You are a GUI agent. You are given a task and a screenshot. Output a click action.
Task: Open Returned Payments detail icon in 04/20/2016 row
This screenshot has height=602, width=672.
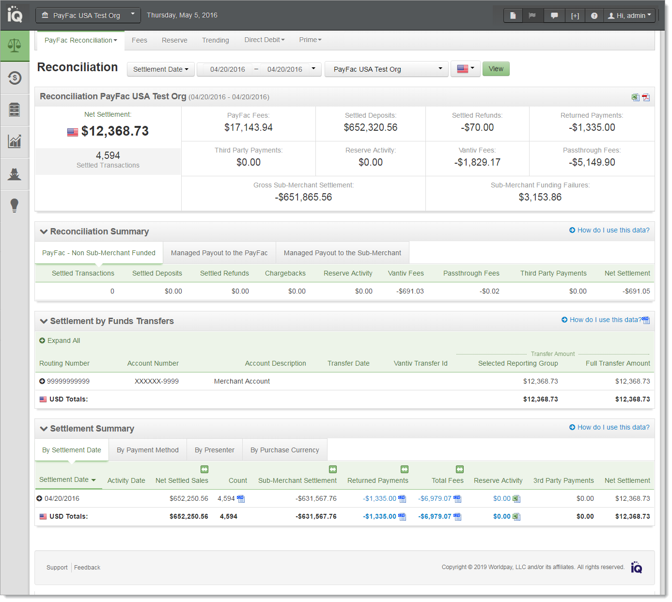[402, 499]
